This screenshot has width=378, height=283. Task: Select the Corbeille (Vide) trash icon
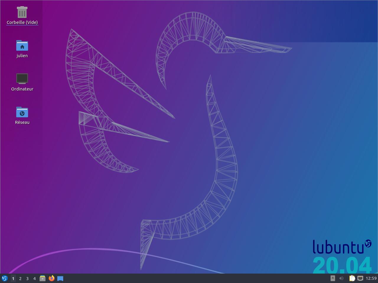22,12
